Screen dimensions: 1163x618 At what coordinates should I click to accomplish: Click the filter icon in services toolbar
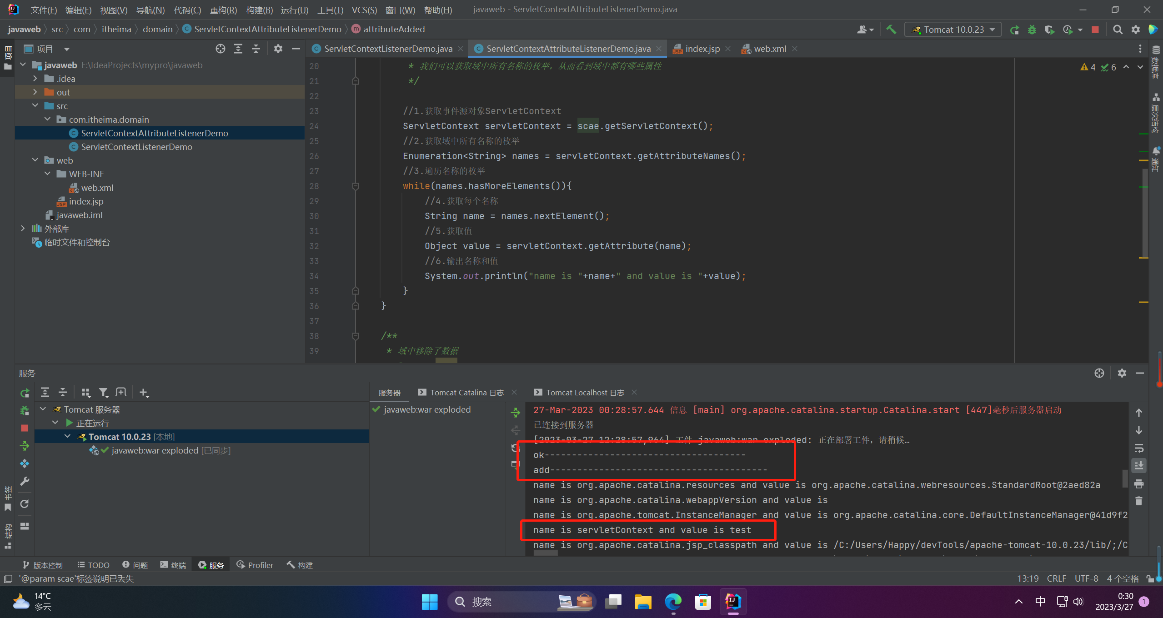[104, 392]
